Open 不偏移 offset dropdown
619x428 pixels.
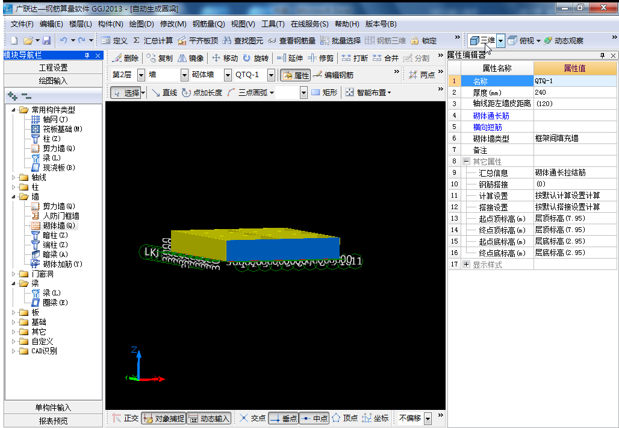pos(428,418)
